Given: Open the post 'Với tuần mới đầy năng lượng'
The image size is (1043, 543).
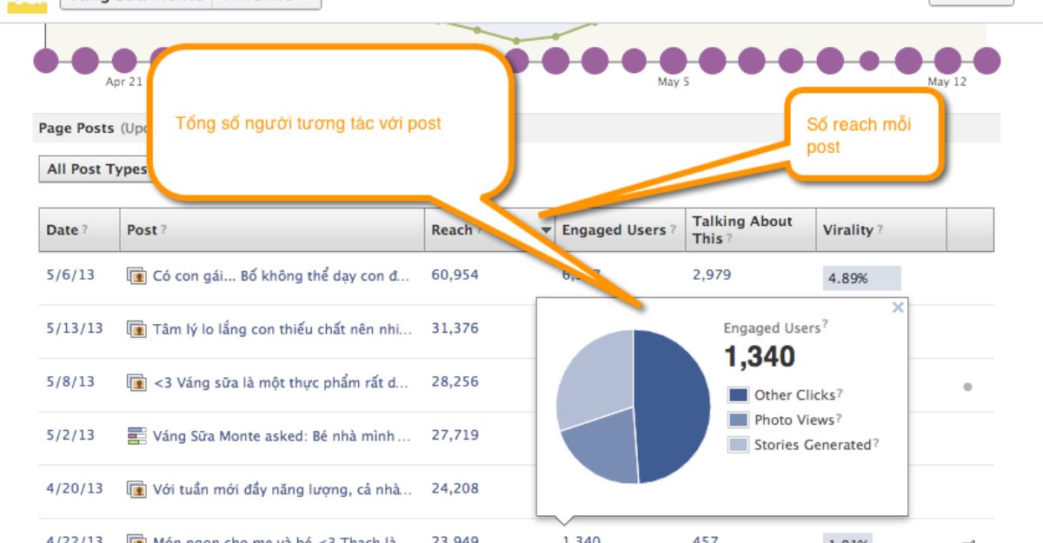Looking at the screenshot, I should [282, 490].
